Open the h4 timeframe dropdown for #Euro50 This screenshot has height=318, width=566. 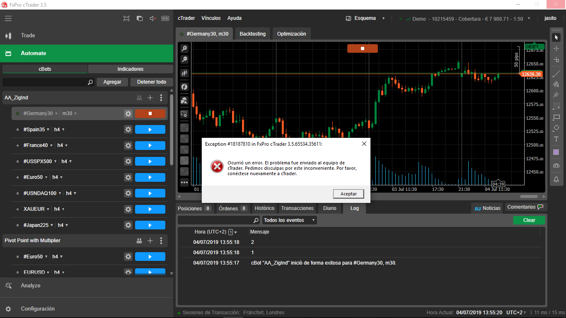tap(61, 177)
